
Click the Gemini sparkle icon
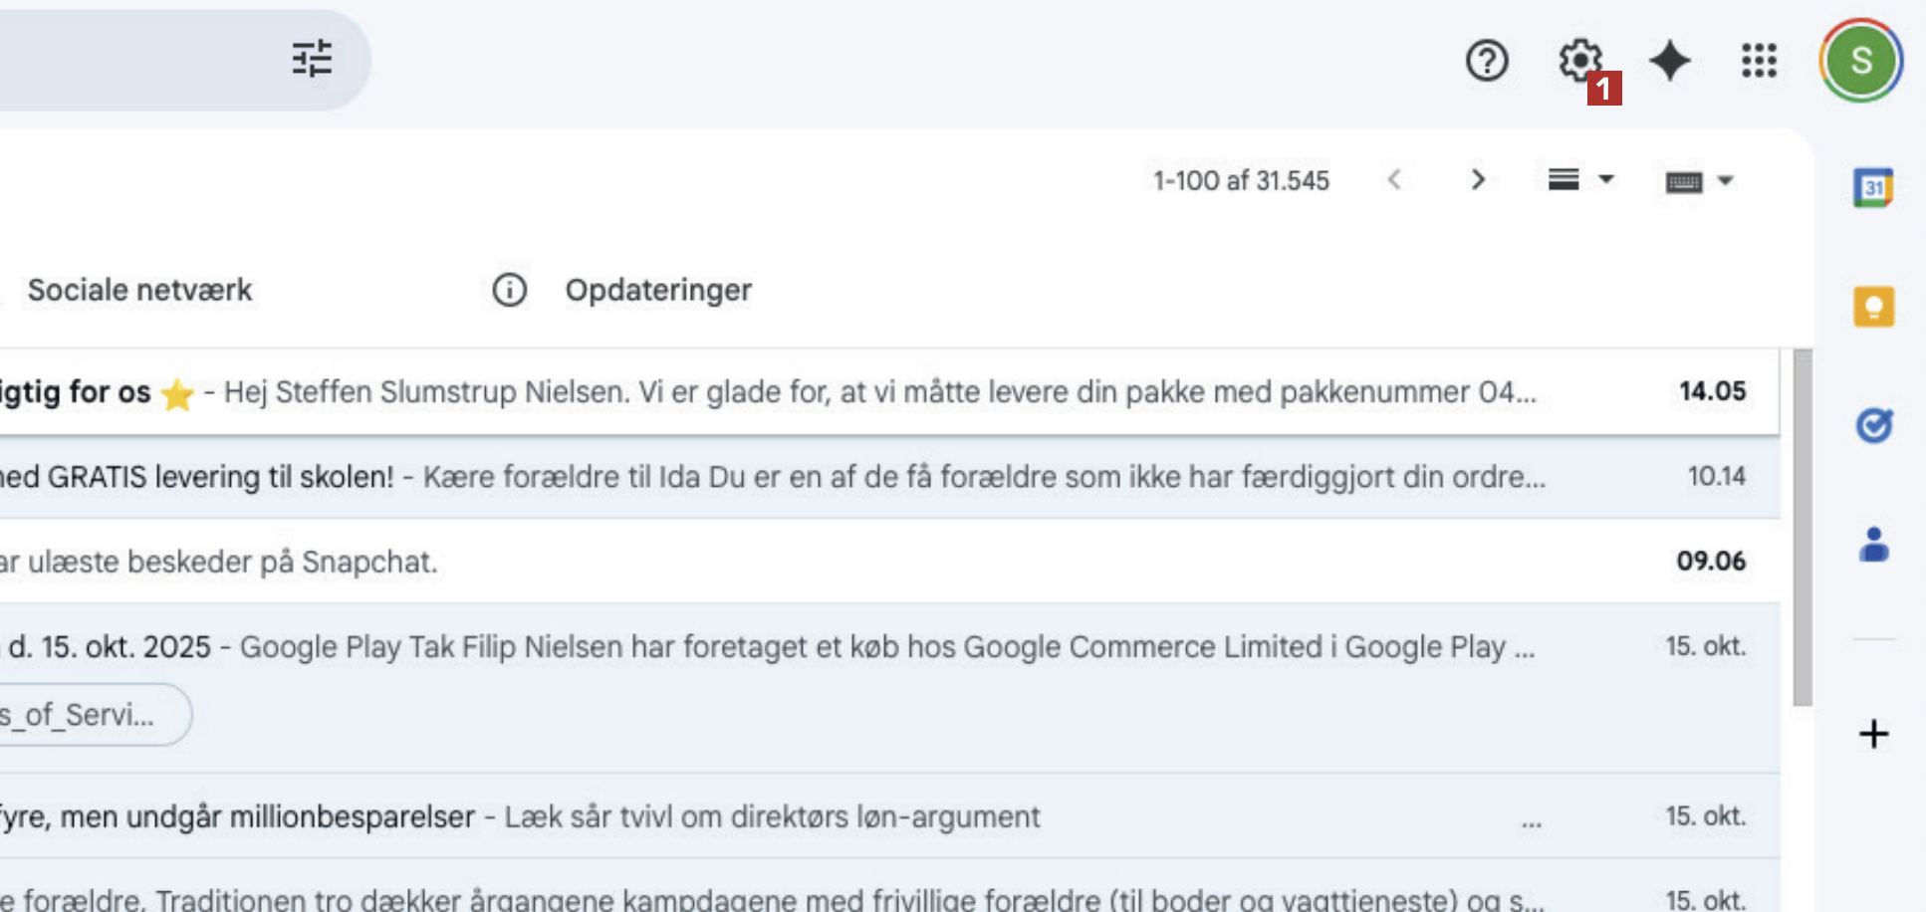tap(1670, 61)
